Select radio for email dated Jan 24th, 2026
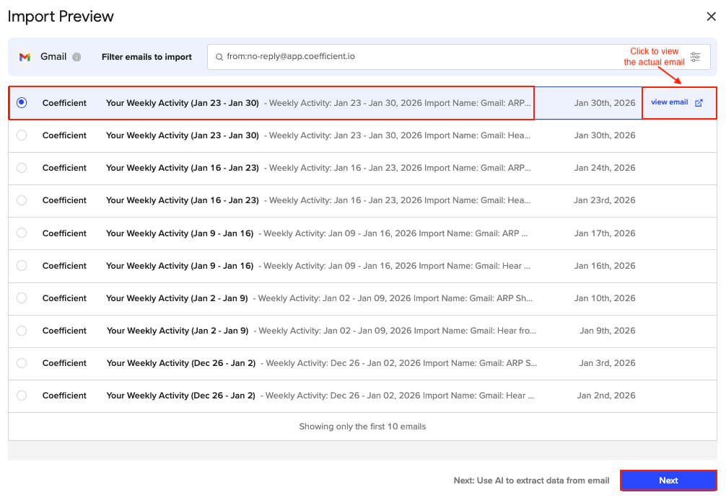The image size is (726, 500). 22,168
